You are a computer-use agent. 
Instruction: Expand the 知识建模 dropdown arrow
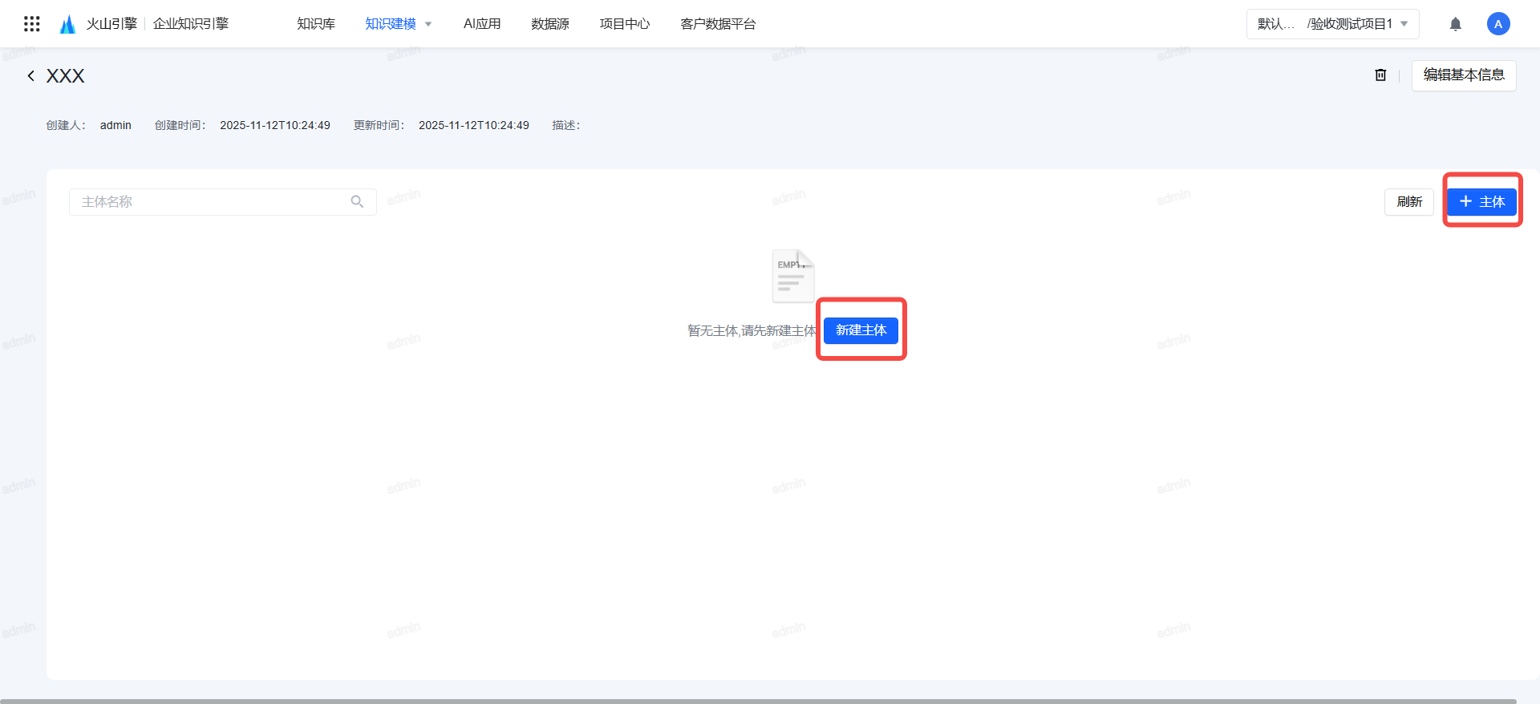click(428, 24)
